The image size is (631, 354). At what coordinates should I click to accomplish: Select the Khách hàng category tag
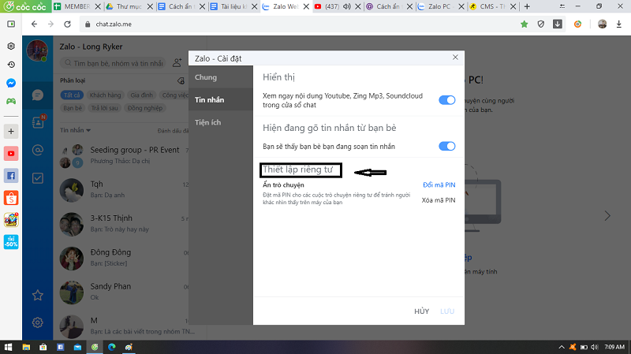pos(105,95)
